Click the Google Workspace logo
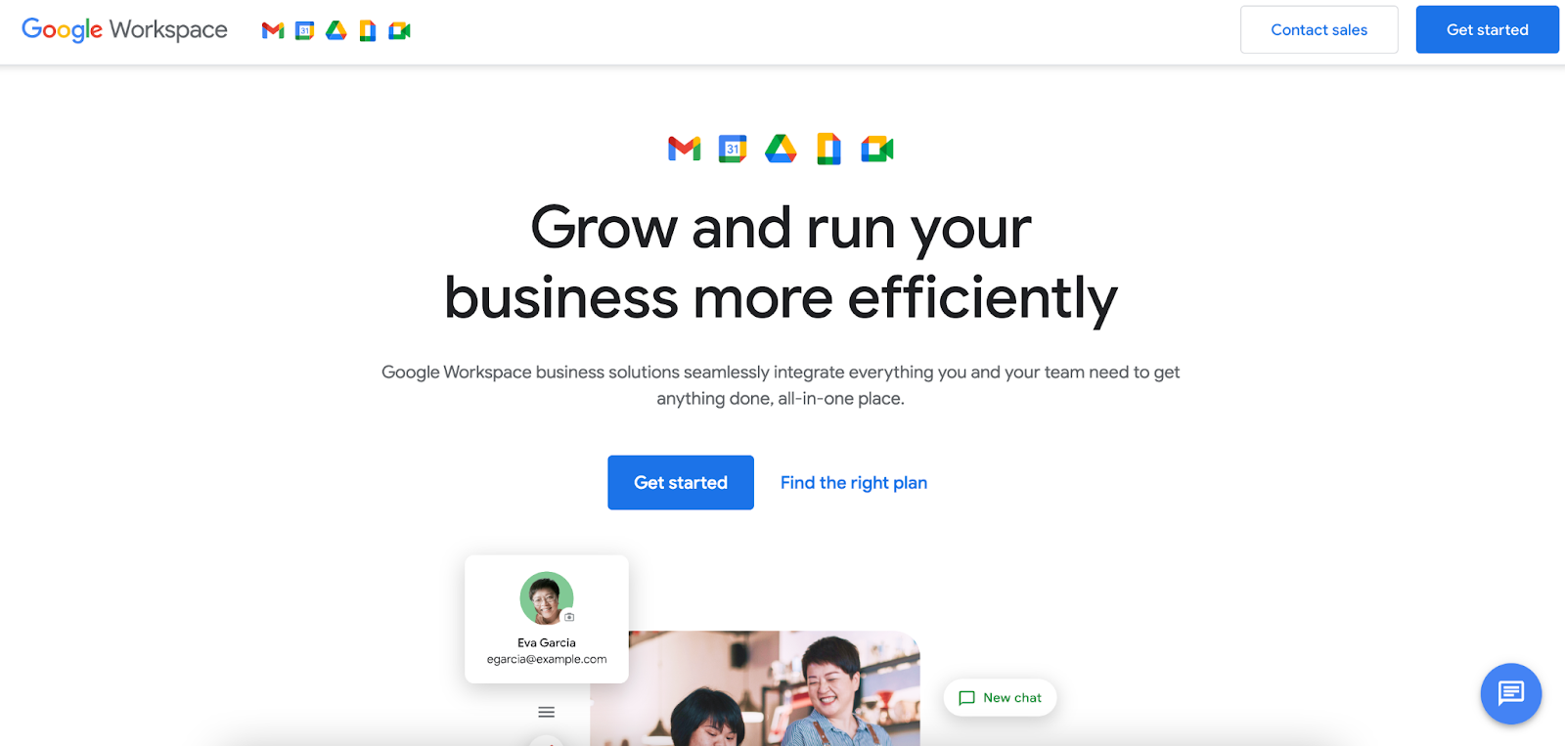1565x746 pixels. tap(124, 30)
